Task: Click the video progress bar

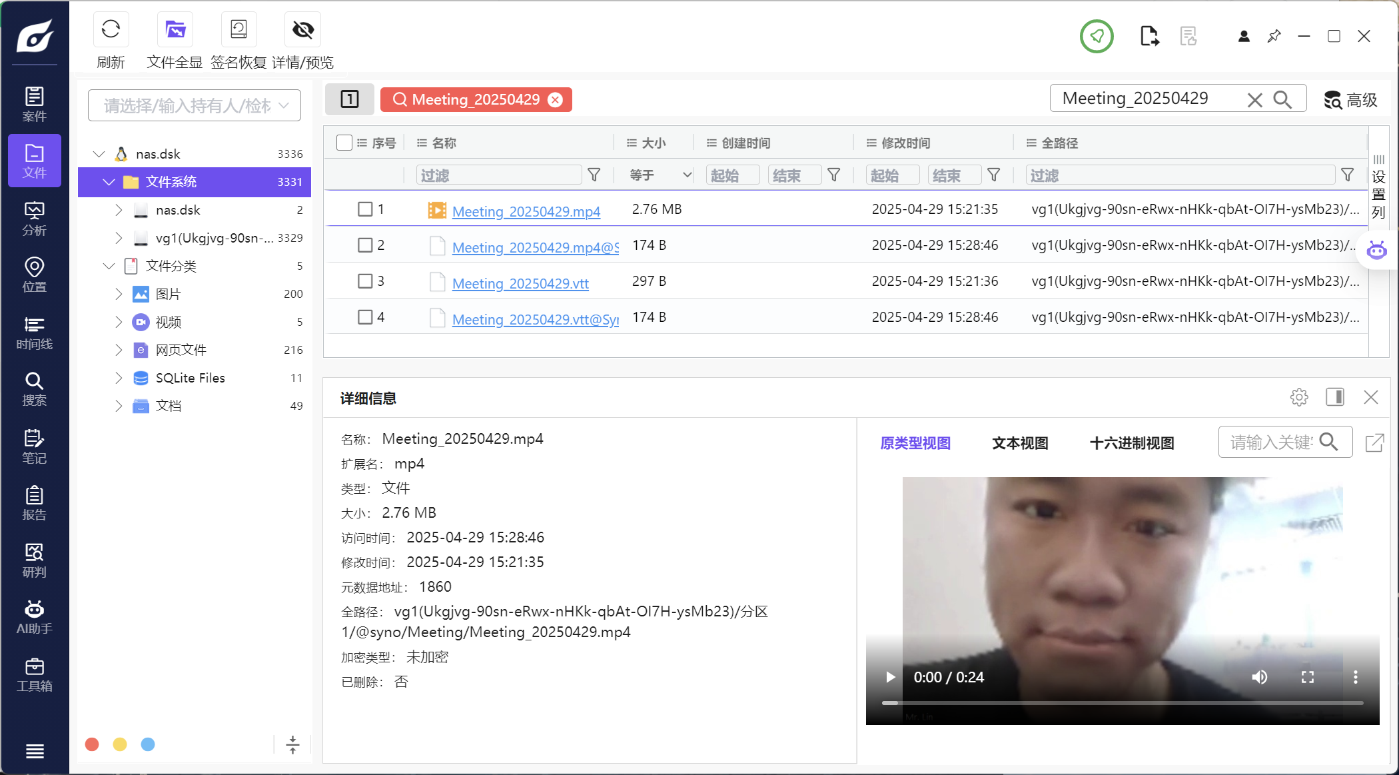Action: [1123, 702]
